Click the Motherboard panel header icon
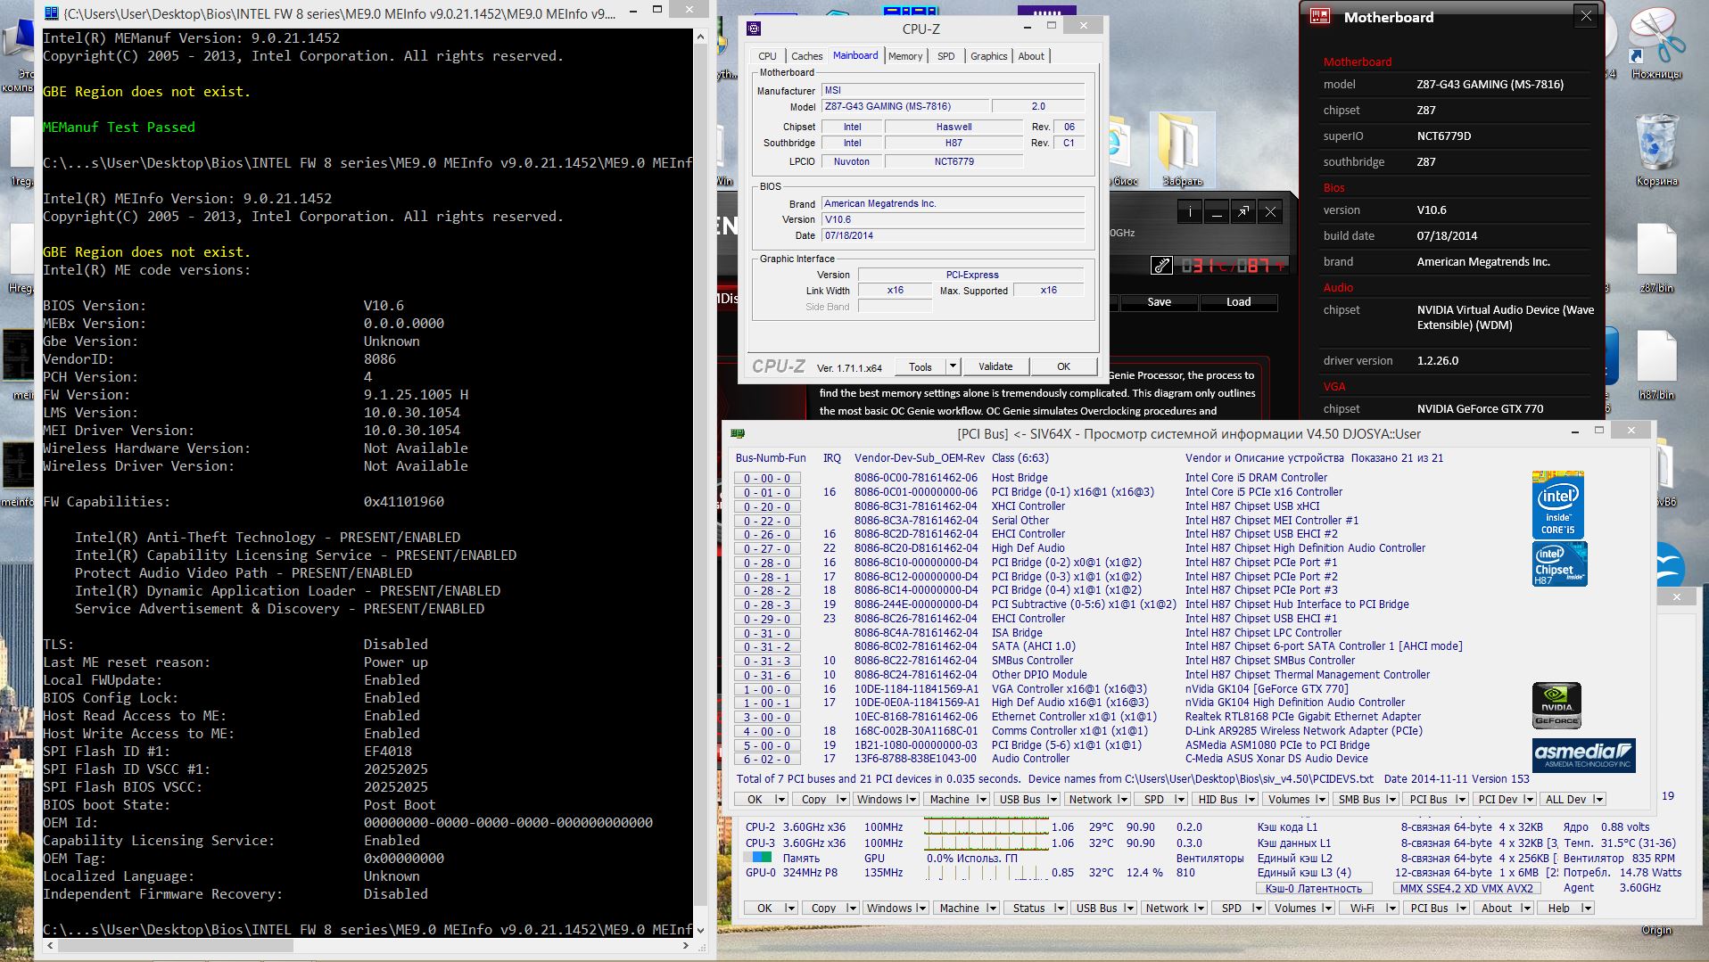Viewport: 1709px width, 962px height. (1320, 16)
